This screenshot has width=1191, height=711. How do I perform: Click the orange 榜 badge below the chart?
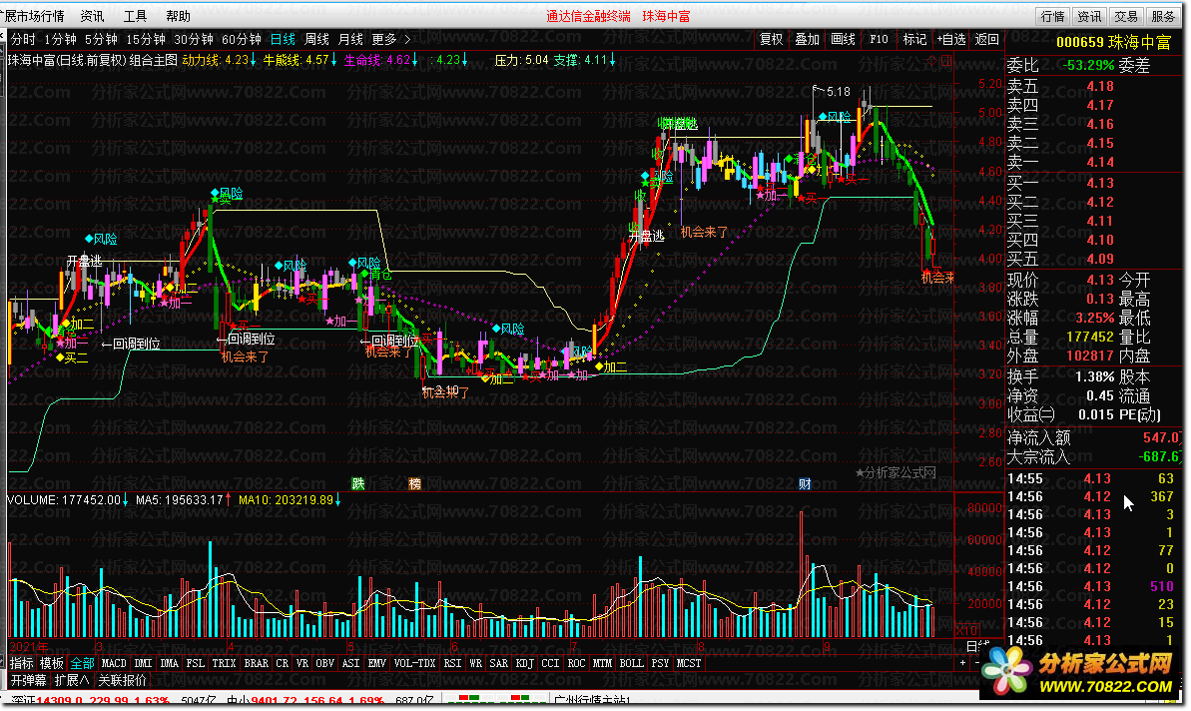coord(414,484)
